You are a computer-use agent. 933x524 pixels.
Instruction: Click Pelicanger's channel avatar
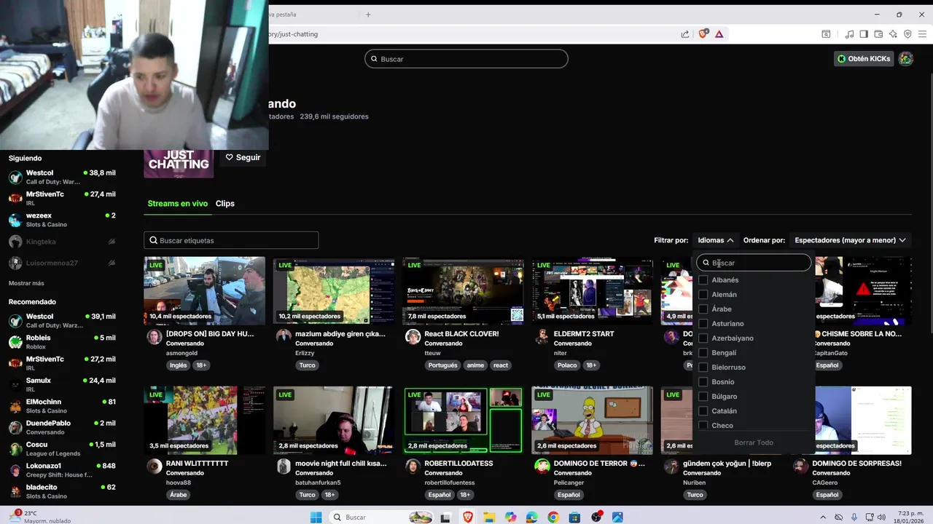point(542,466)
